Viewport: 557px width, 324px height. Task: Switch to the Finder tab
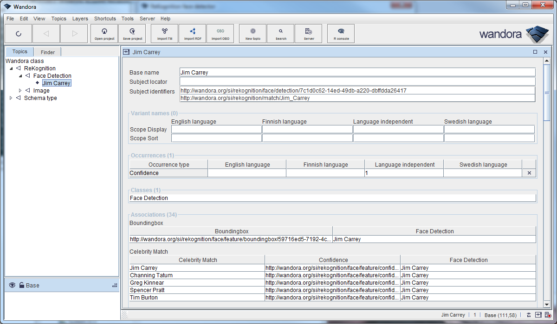click(48, 52)
